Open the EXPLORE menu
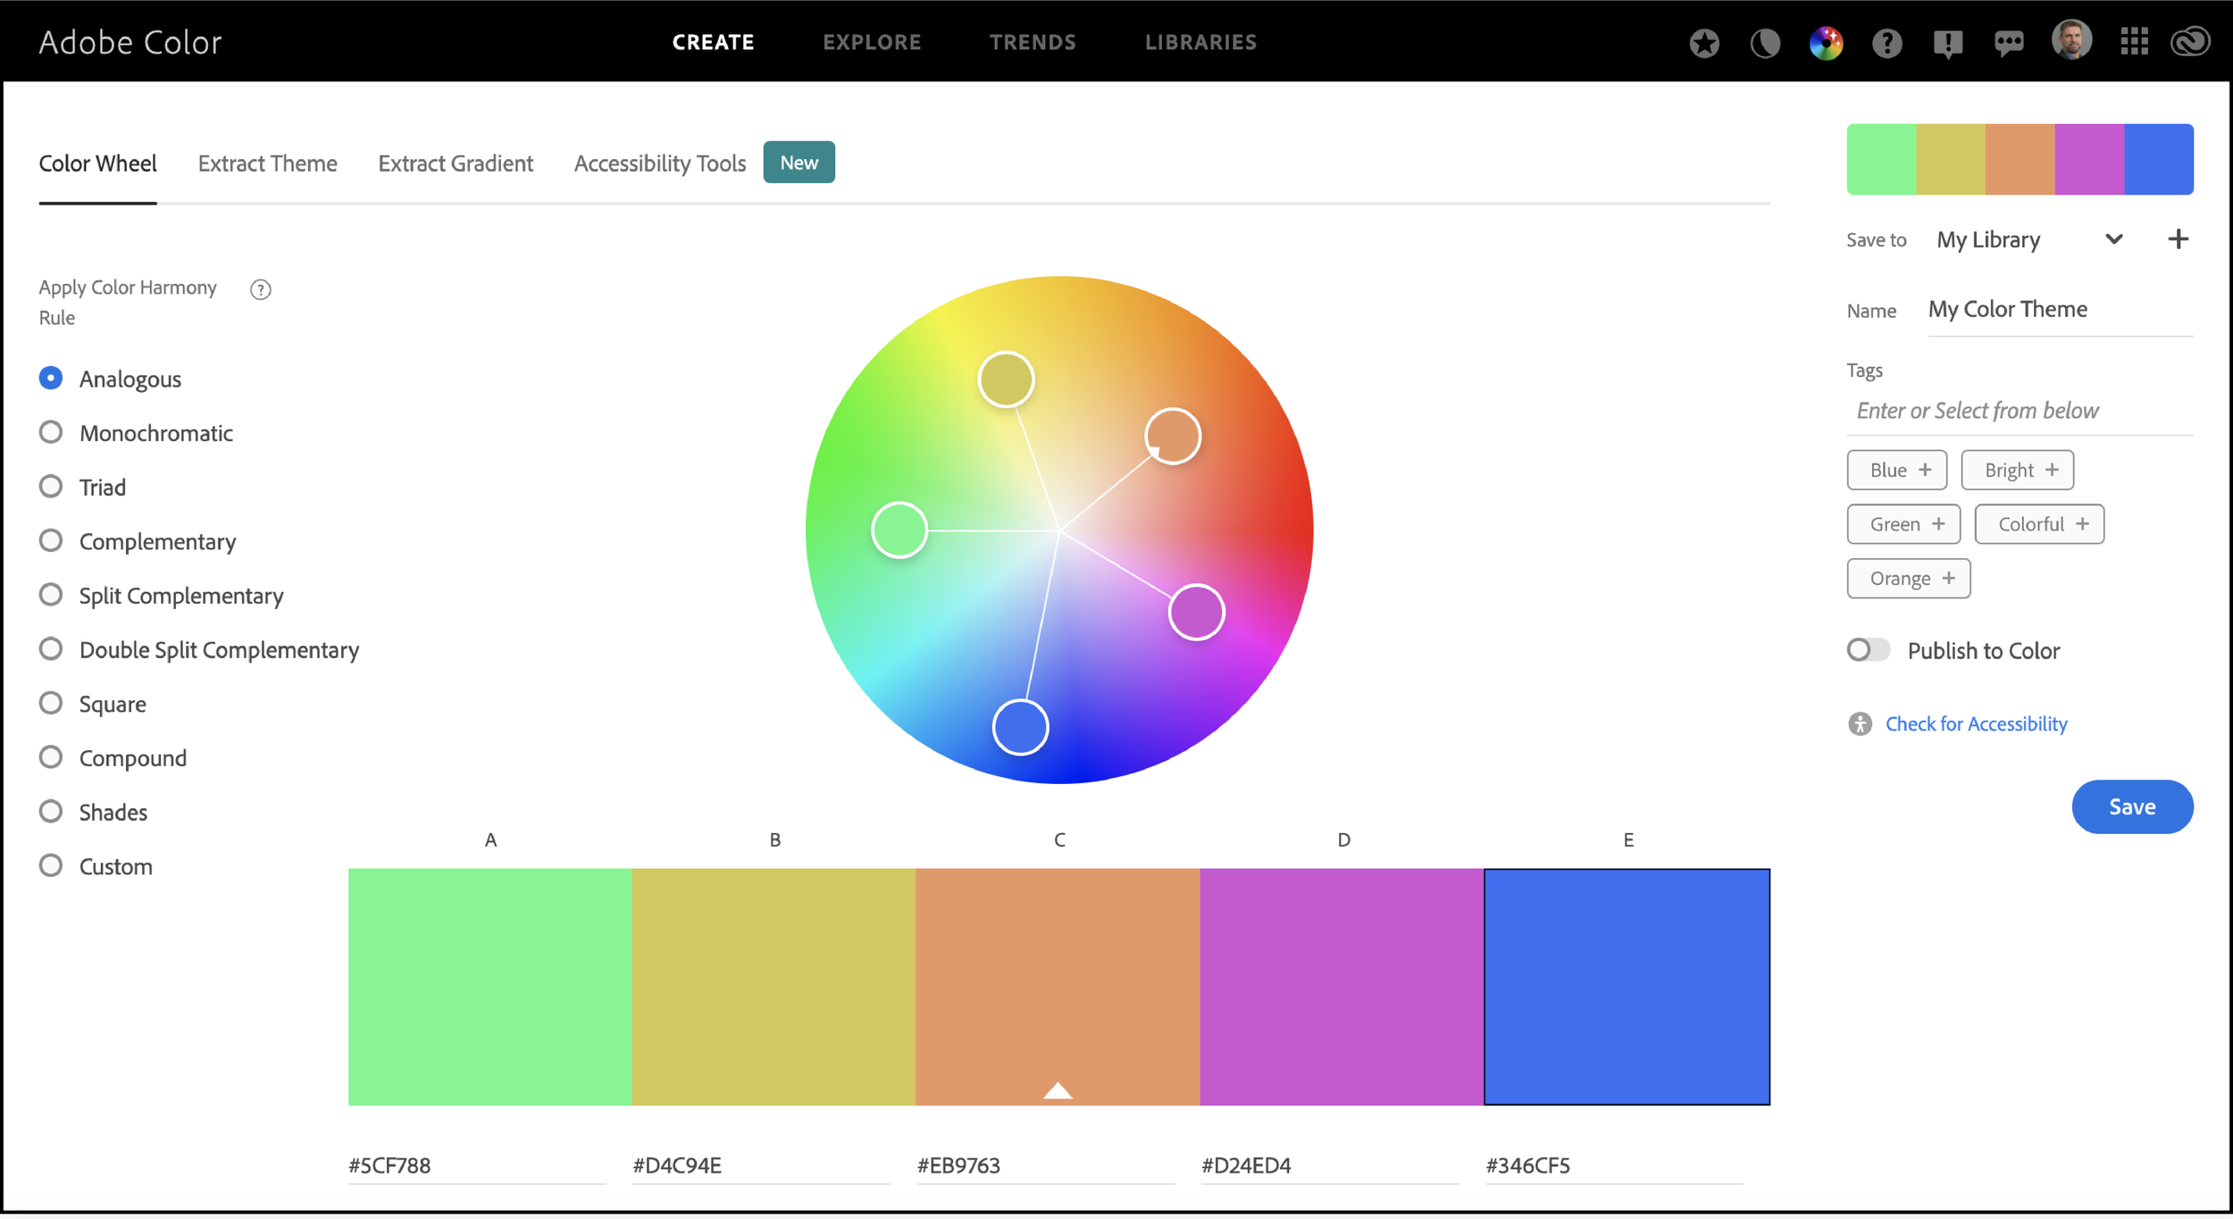Viewport: 2233px width, 1219px height. (x=872, y=42)
